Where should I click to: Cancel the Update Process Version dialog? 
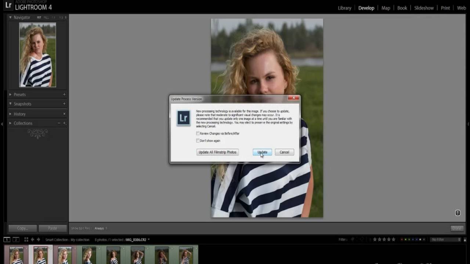284,152
